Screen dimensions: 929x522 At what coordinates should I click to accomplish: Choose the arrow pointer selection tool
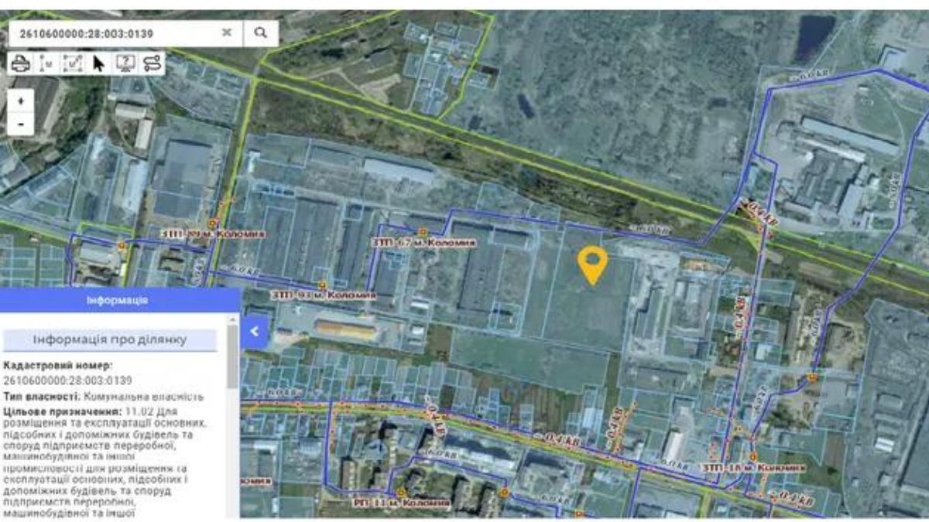[x=99, y=63]
